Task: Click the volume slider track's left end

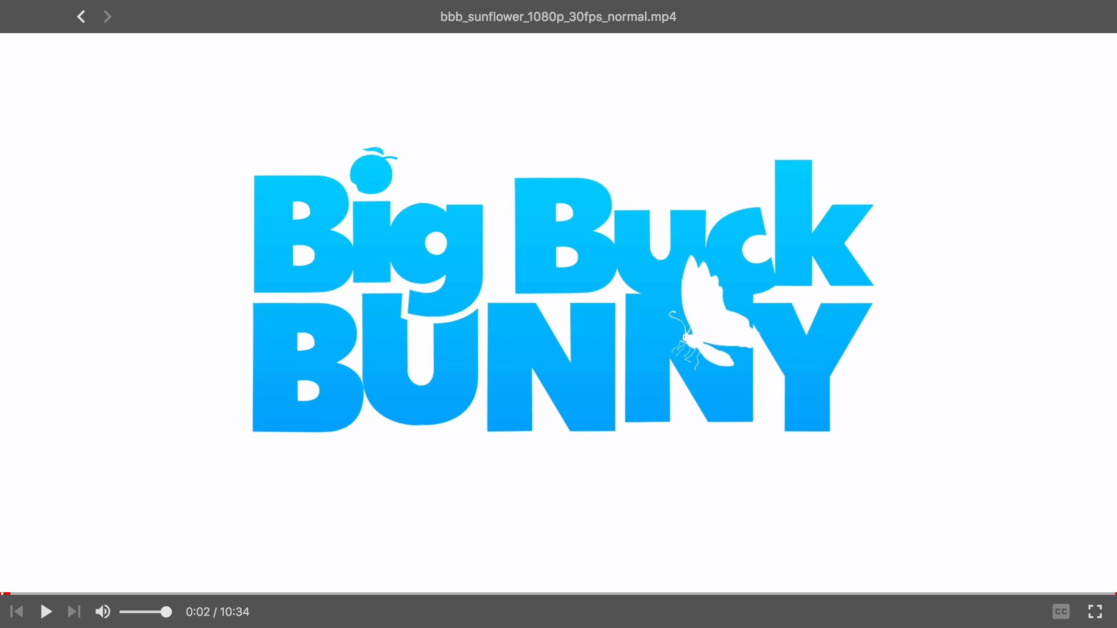Action: click(121, 612)
